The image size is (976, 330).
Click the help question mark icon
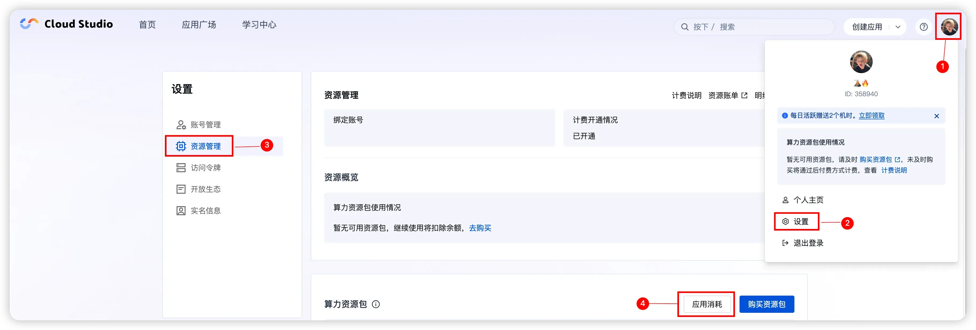point(924,27)
